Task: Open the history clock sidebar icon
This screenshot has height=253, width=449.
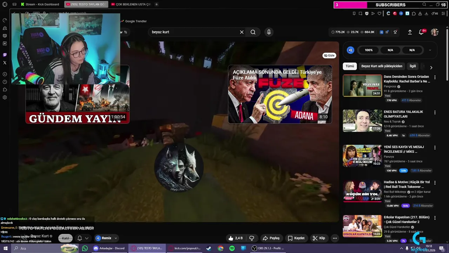Action: pyautogui.click(x=5, y=82)
